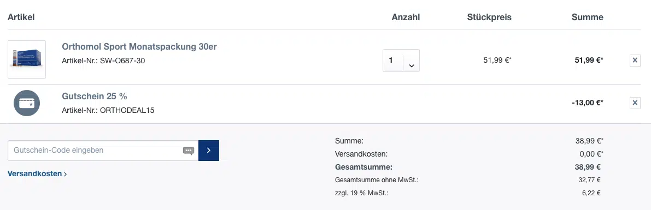651x210 pixels.
Task: Select the quantity value 1 box
Action: [x=393, y=61]
